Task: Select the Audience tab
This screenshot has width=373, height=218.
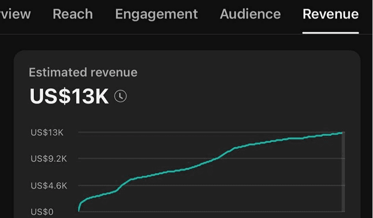Action: 250,14
